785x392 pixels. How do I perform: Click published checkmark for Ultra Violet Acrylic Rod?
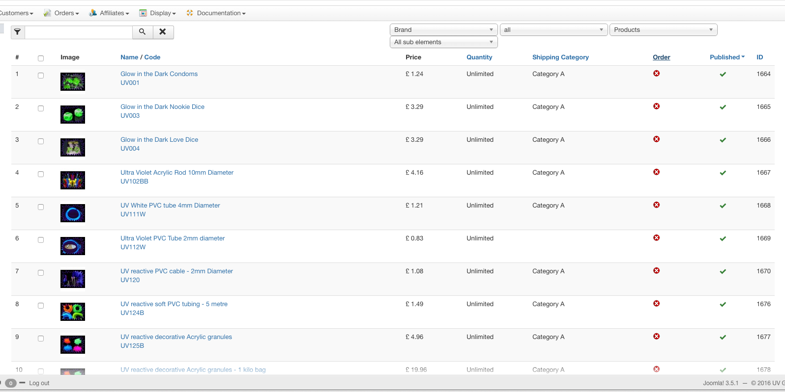point(723,173)
